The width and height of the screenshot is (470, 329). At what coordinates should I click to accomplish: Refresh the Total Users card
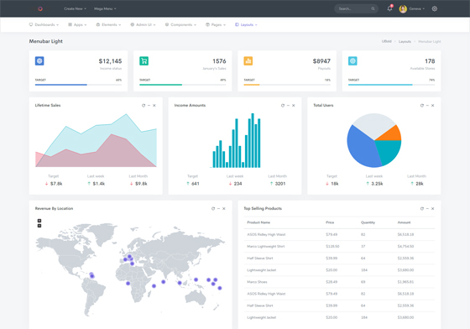click(421, 106)
